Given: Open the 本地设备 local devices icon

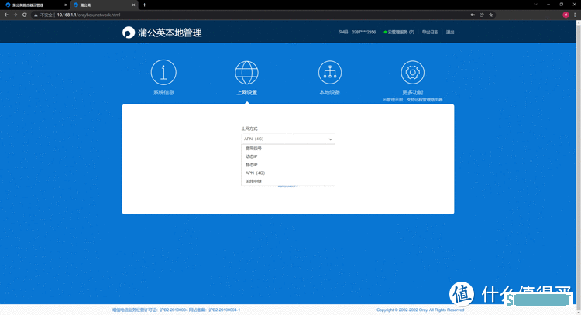Looking at the screenshot, I should click(330, 72).
